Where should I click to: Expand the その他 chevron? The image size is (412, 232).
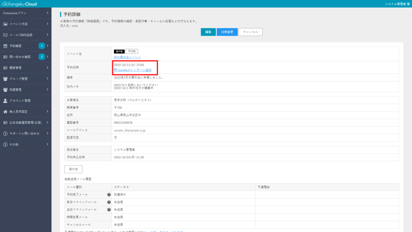tap(47, 145)
